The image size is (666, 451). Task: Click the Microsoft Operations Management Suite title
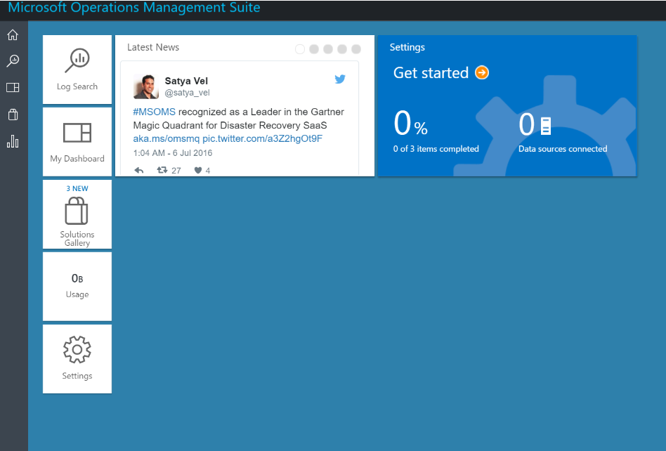click(x=134, y=7)
